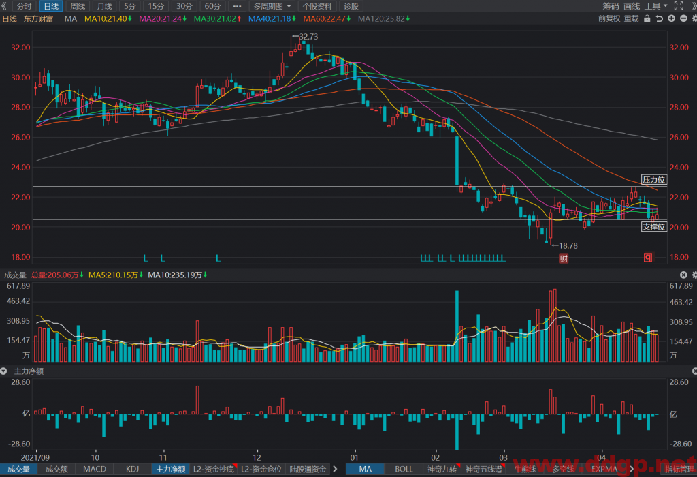Switch sub-indicator to KDJ

[x=133, y=469]
